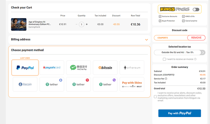
Task: Decrease quantity with the minus button
Action: pos(76,24)
